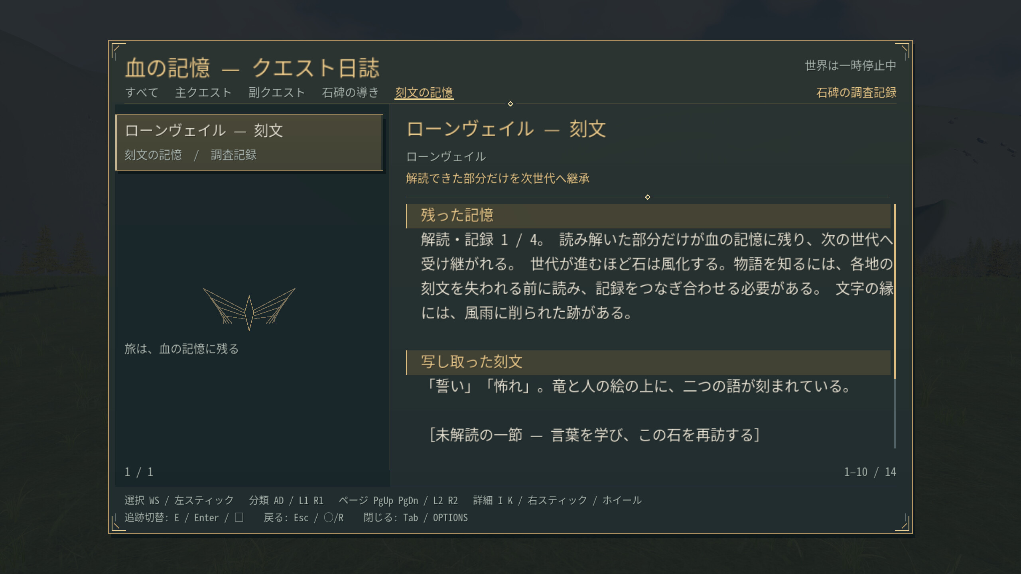1021x574 pixels.
Task: Click the winged crest emblem
Action: click(249, 309)
